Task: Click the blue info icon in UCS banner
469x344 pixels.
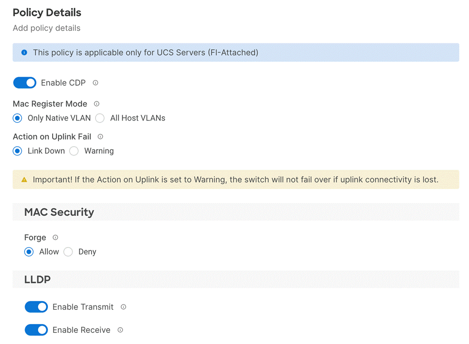Action: tap(24, 53)
